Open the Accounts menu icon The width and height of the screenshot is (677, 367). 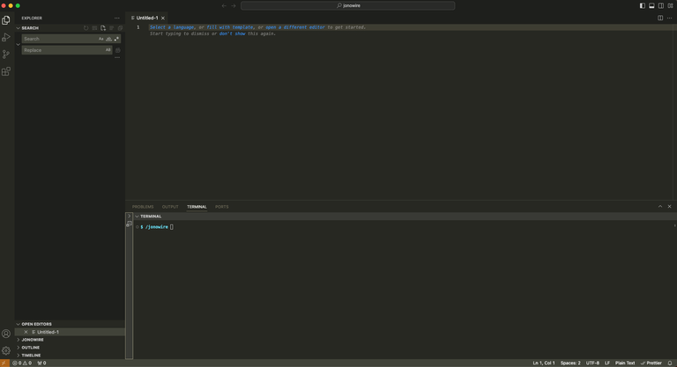(x=6, y=334)
